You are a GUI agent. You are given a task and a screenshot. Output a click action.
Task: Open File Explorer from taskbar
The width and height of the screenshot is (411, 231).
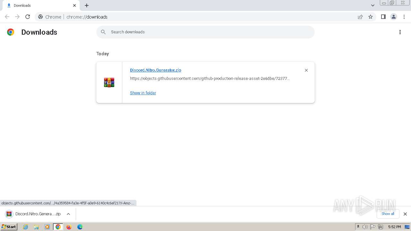[x=36, y=227]
